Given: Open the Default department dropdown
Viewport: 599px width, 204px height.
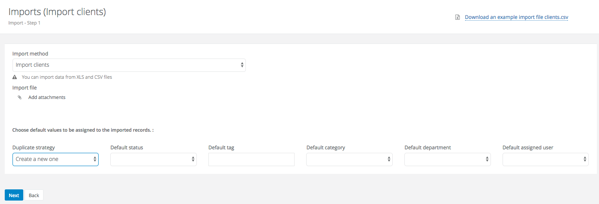Looking at the screenshot, I should [447, 159].
